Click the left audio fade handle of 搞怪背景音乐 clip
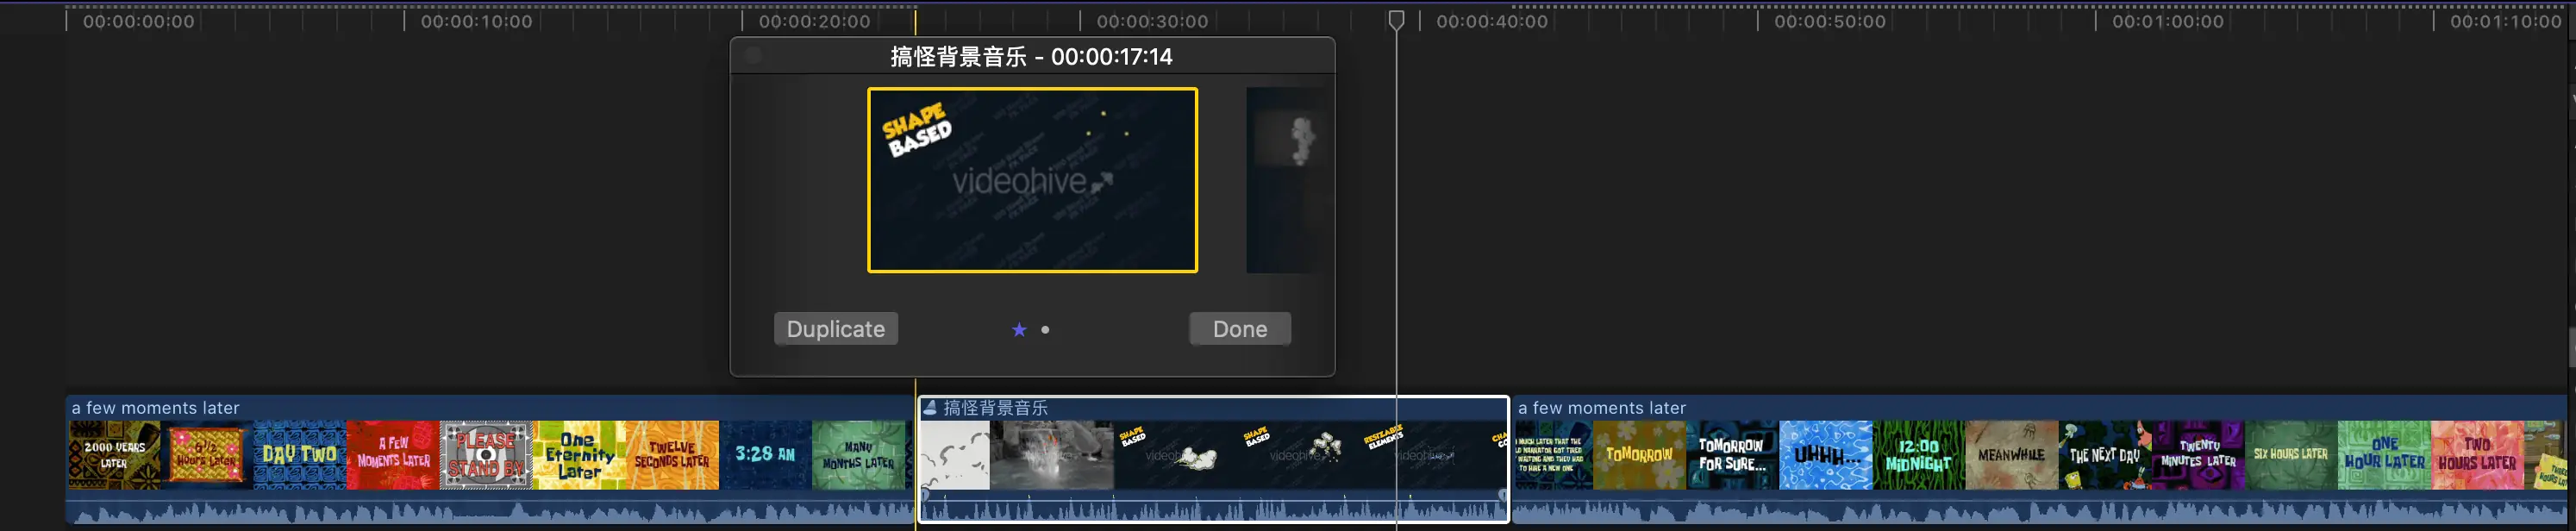Image resolution: width=2576 pixels, height=531 pixels. pos(925,495)
